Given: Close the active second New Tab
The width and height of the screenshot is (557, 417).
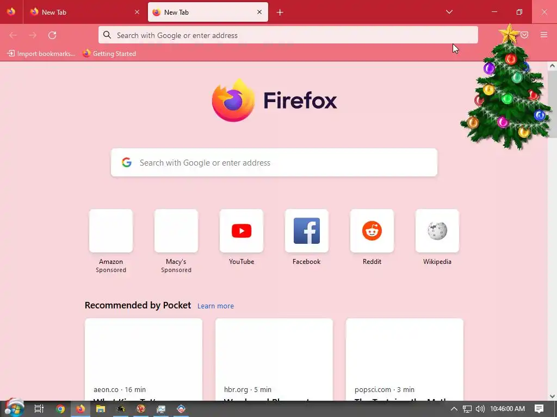Looking at the screenshot, I should click(x=259, y=12).
